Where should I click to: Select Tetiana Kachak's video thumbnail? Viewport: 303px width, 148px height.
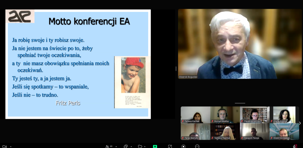click(195, 115)
